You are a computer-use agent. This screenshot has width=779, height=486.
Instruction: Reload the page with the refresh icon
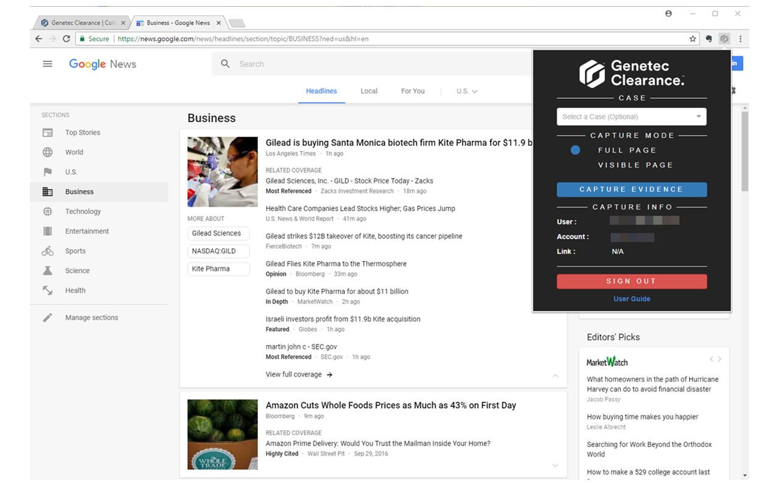[66, 38]
